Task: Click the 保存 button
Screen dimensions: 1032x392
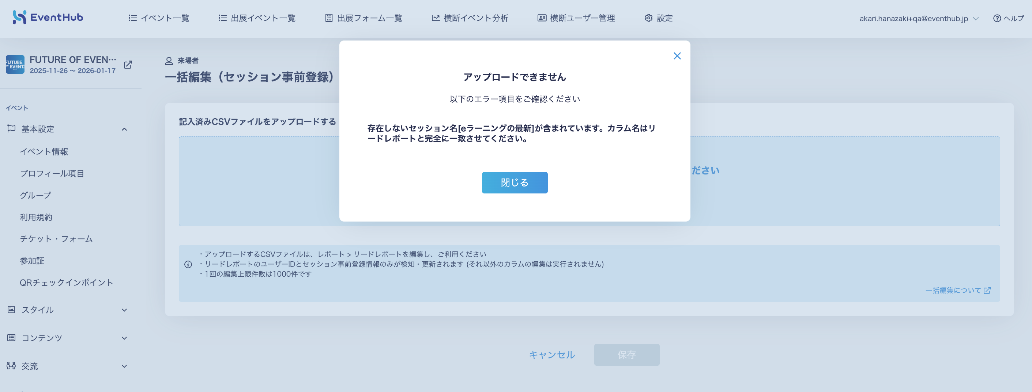Action: tap(626, 355)
